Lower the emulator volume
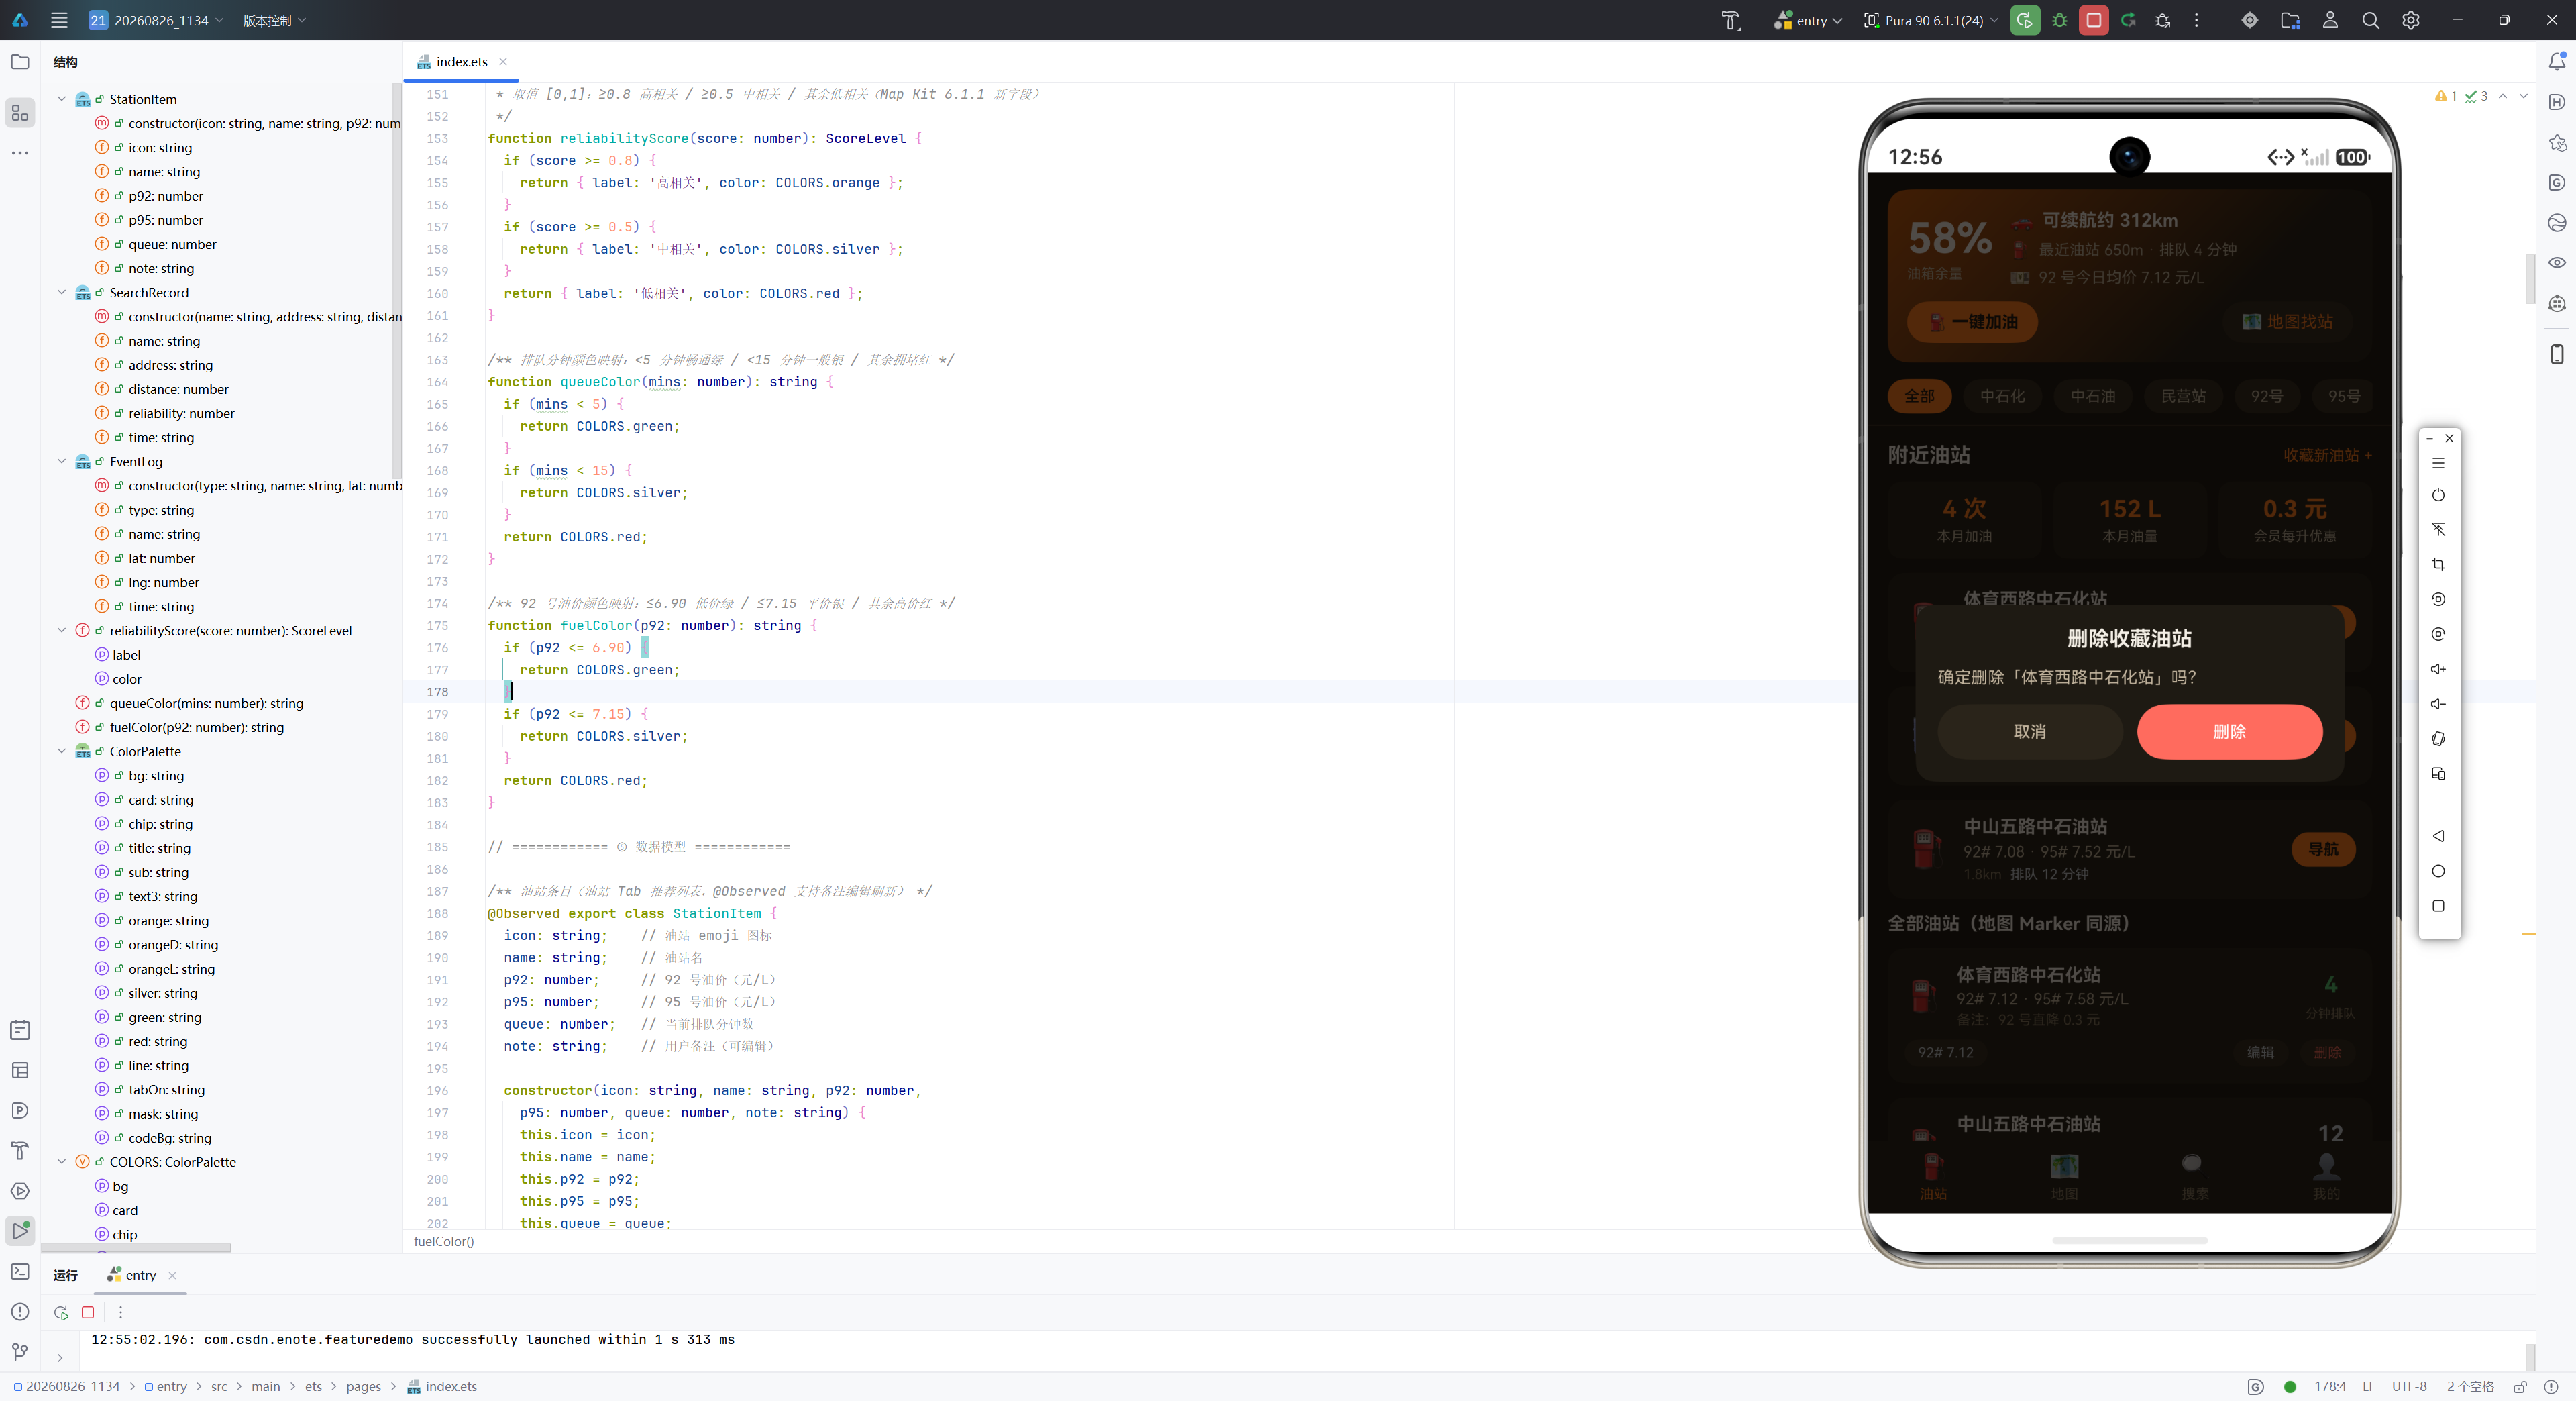 click(2438, 704)
